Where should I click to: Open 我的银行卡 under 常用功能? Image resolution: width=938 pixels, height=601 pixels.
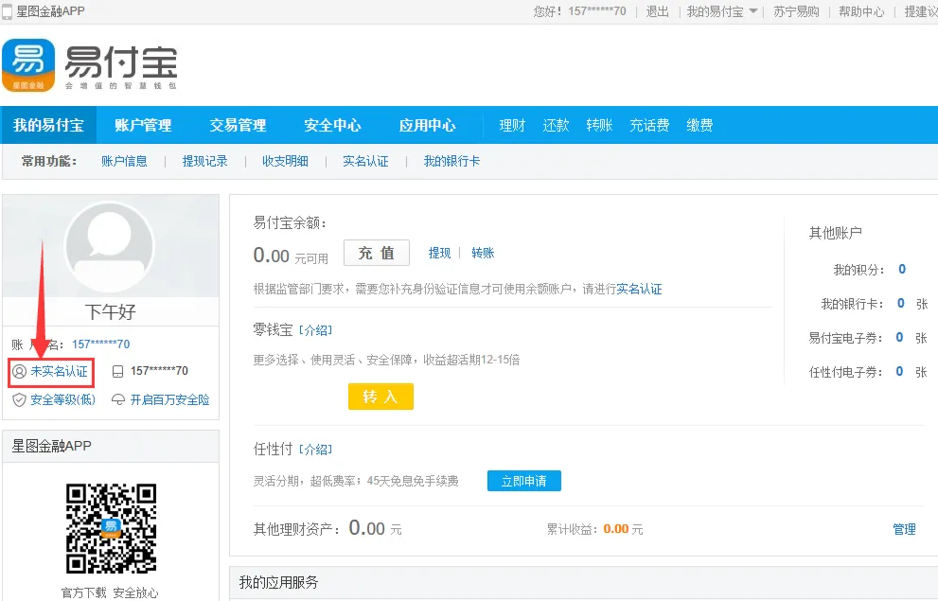[x=451, y=161]
